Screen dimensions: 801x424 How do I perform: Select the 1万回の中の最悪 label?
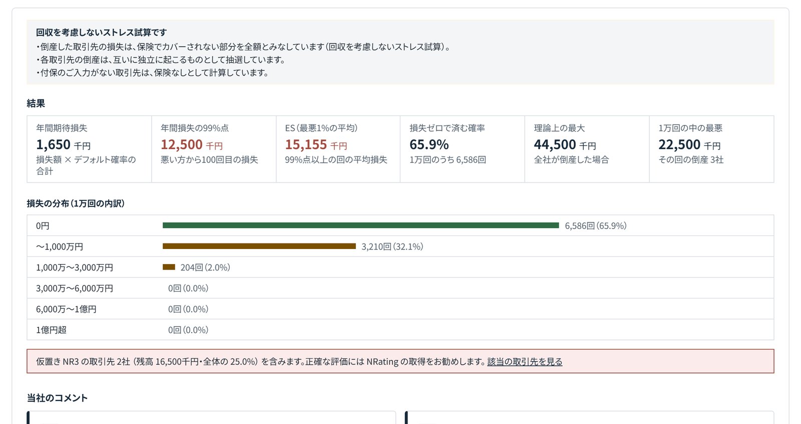point(690,128)
